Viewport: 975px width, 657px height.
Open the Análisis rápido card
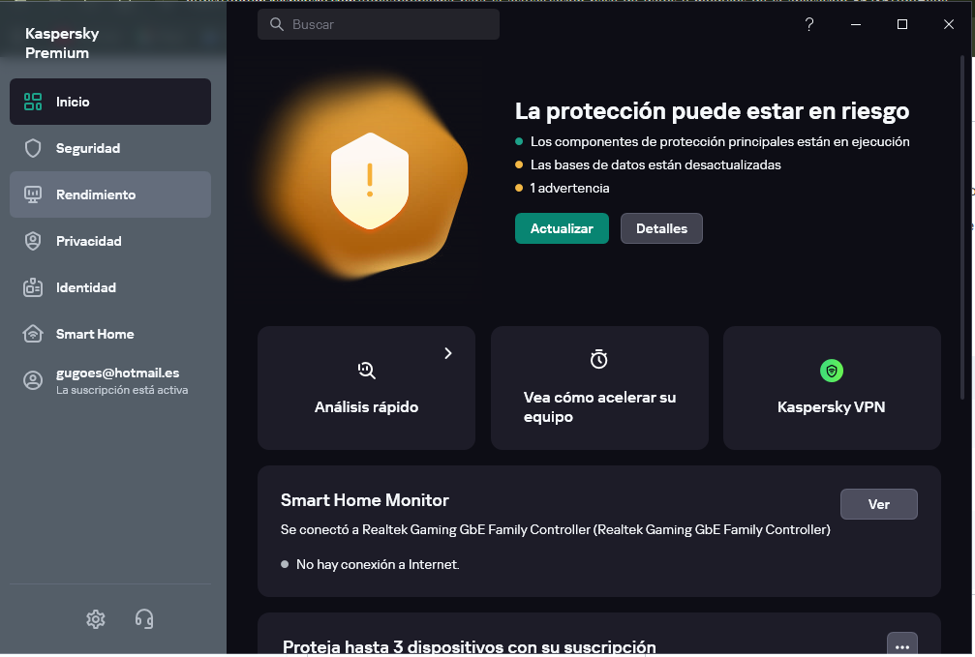[x=366, y=388]
